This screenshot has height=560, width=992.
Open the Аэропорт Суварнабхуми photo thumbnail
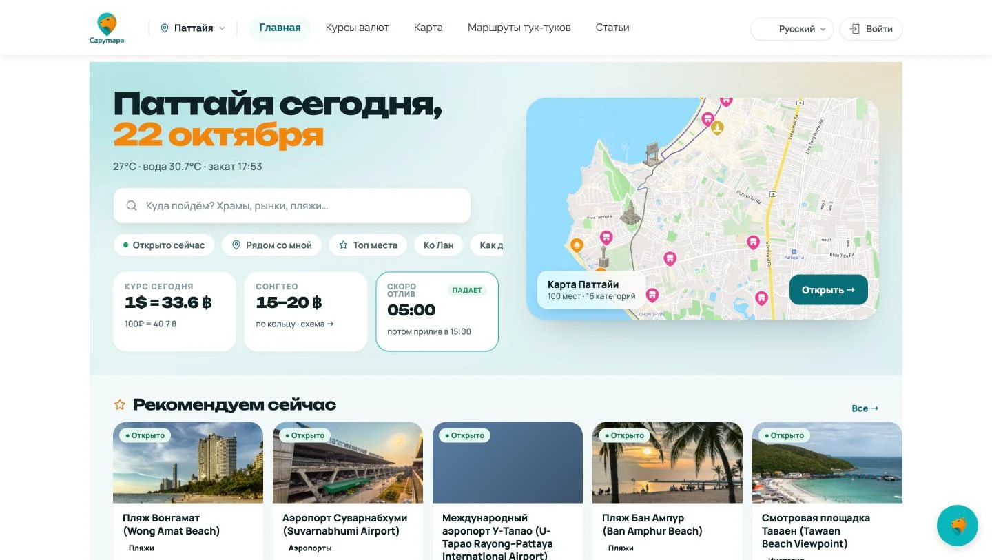(348, 463)
